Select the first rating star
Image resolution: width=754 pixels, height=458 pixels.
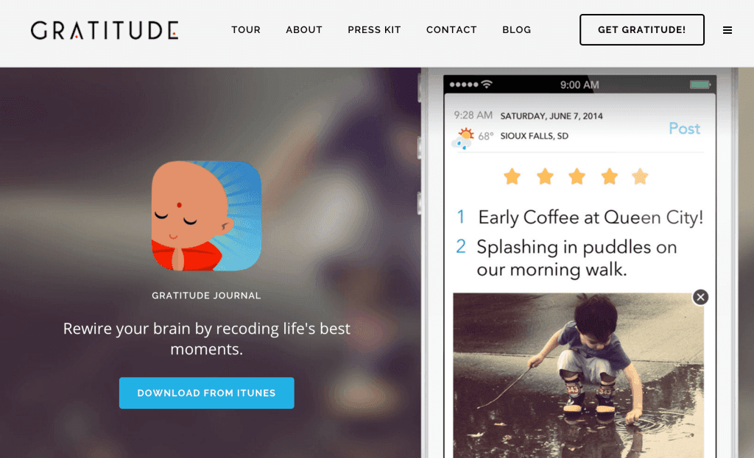point(512,176)
